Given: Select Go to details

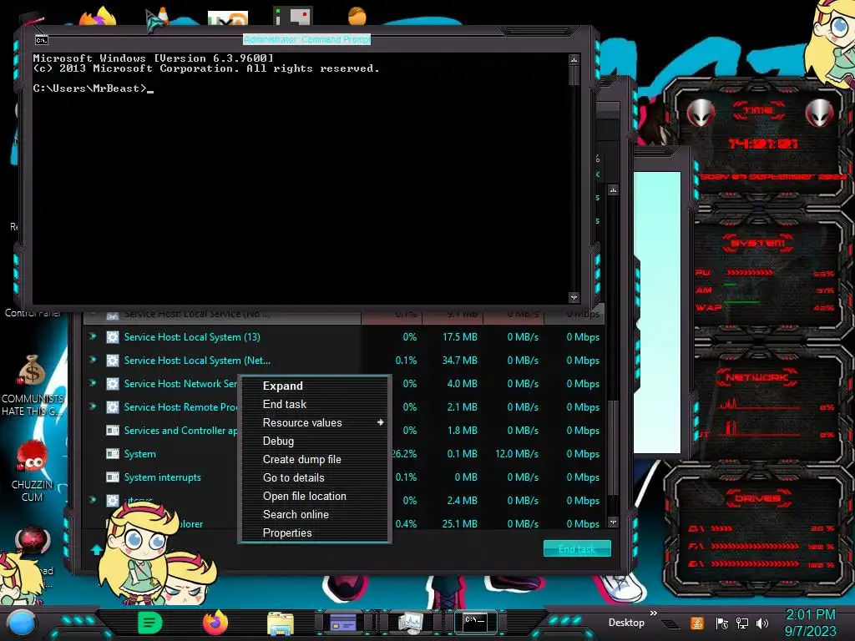Looking at the screenshot, I should coord(315,478).
